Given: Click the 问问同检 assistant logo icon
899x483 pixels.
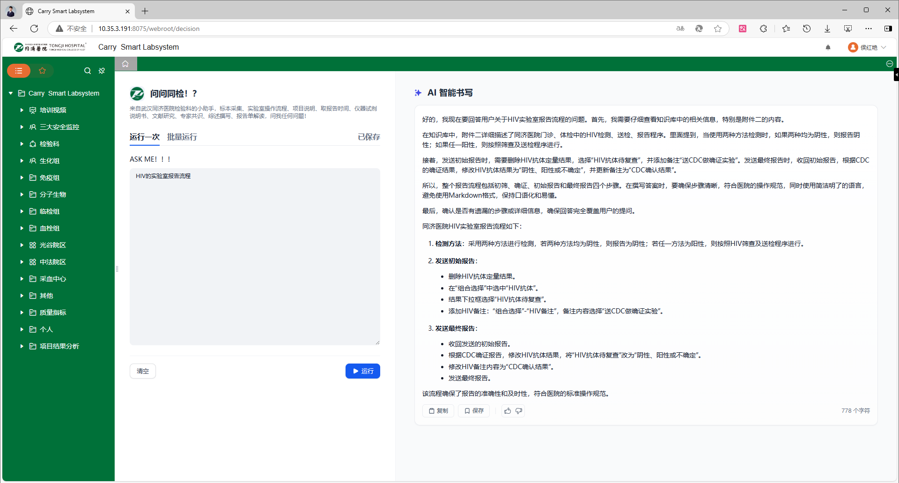Looking at the screenshot, I should coord(137,94).
